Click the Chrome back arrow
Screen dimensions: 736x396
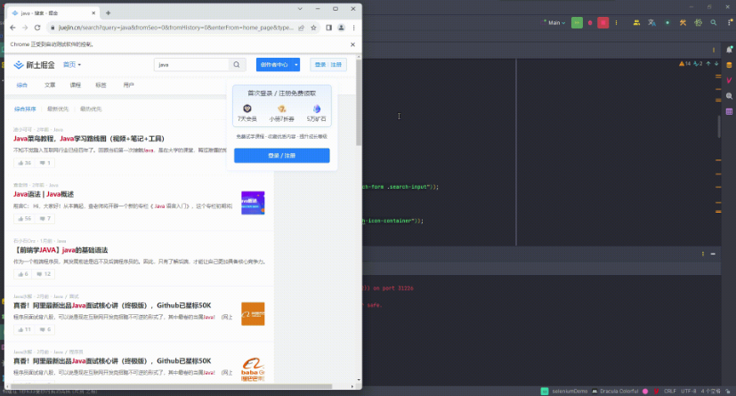tap(12, 28)
